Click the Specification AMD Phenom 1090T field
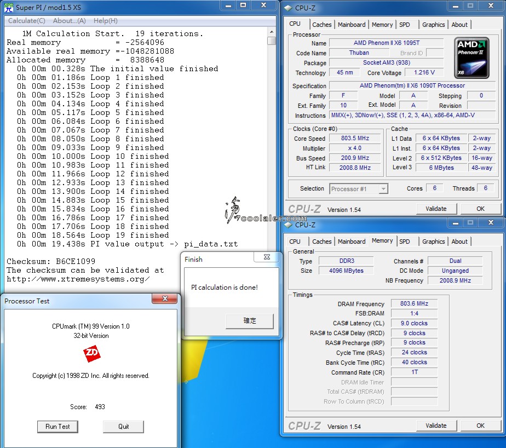This screenshot has height=448, width=506. coord(412,86)
